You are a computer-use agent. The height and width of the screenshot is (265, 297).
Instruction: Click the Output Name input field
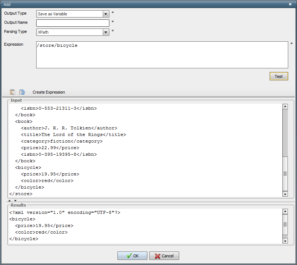pos(73,23)
